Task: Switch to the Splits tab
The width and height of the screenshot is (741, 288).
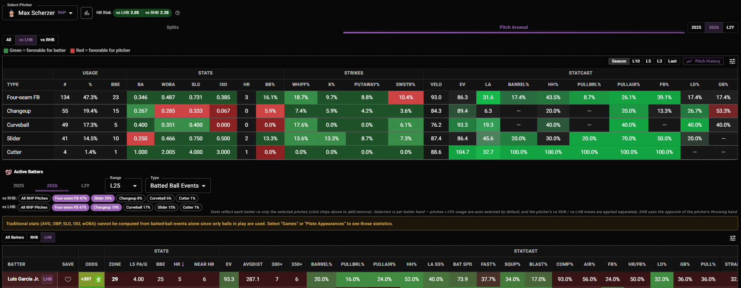Action: click(172, 27)
